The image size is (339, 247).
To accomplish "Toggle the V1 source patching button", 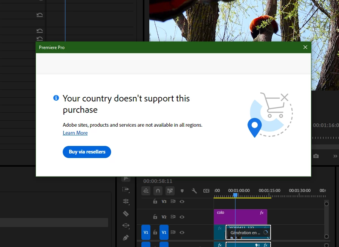I will 146,232.
